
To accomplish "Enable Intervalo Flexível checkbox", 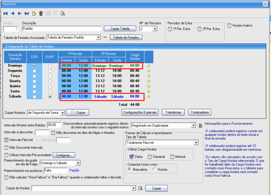I will (x=6, y=140).
